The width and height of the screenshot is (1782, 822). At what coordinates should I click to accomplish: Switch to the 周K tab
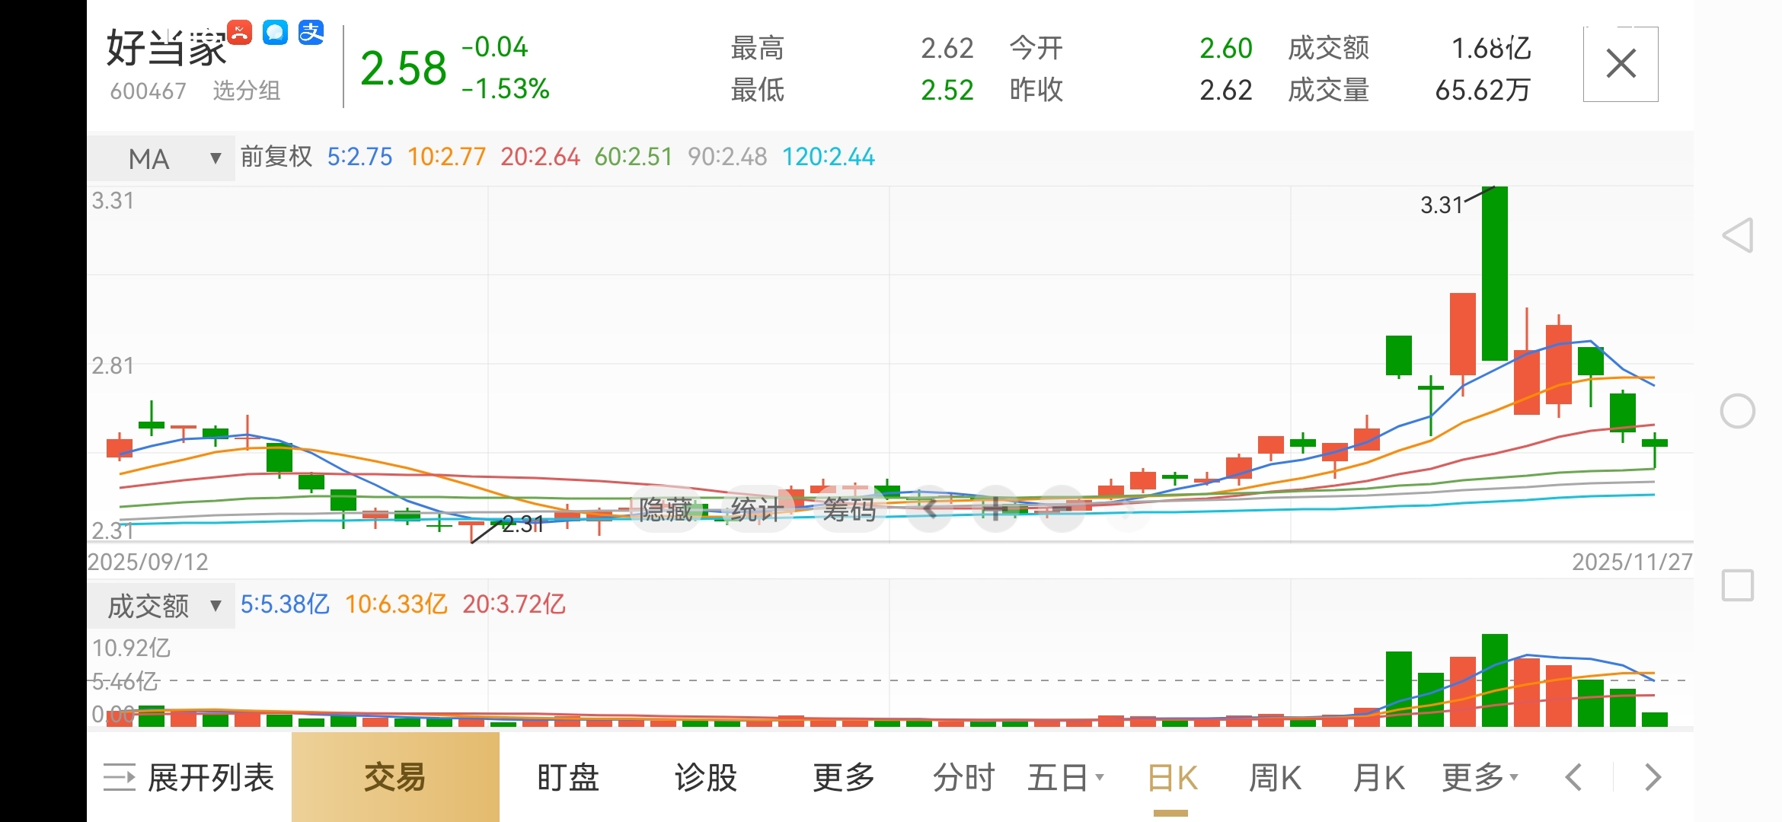[x=1275, y=778]
